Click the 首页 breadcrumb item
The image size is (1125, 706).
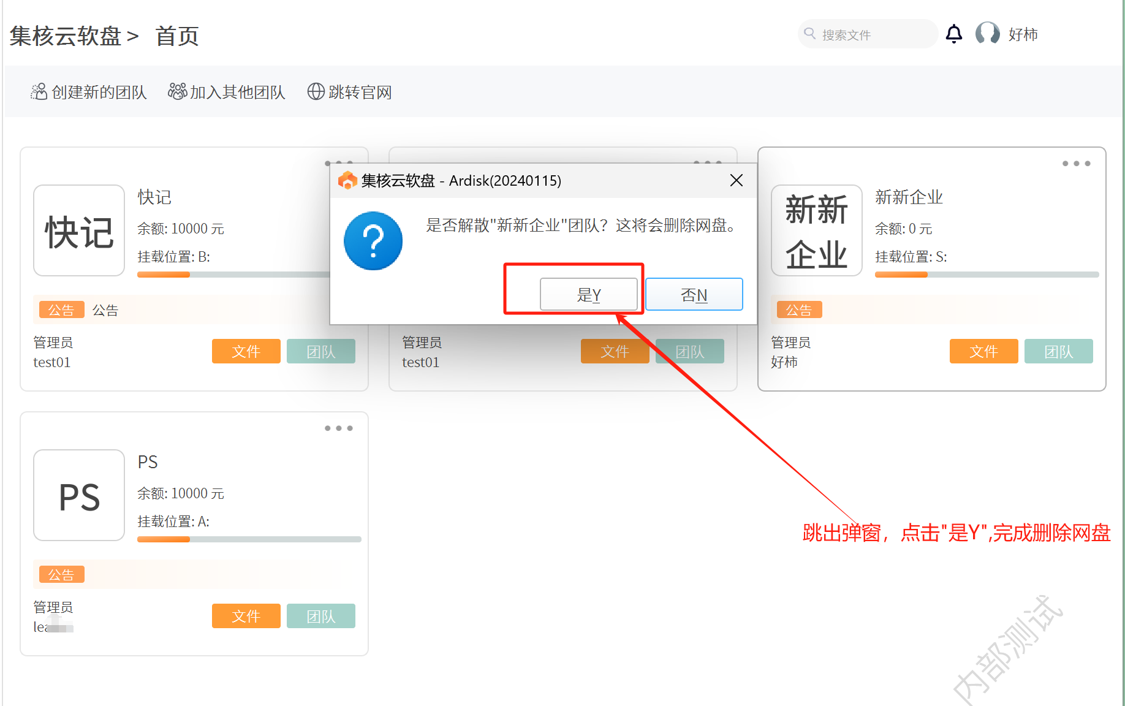click(176, 36)
